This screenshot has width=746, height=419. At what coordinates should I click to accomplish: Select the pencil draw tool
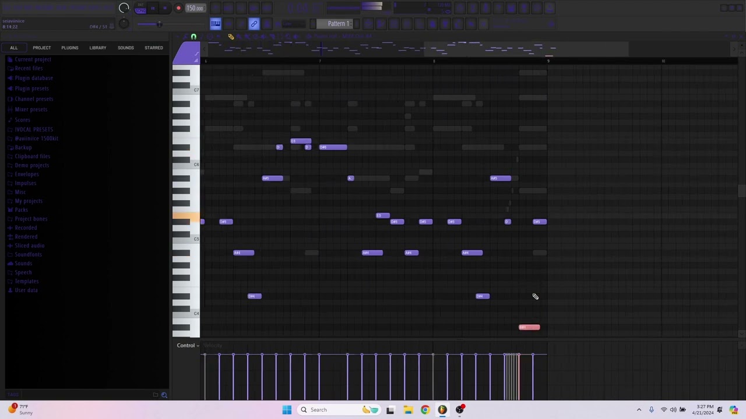click(x=231, y=37)
